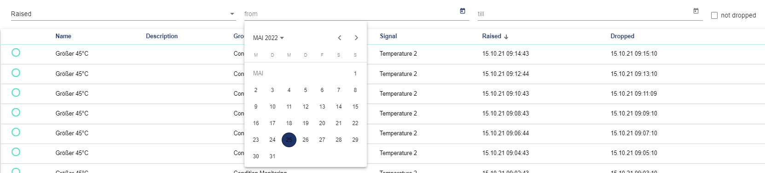The image size is (765, 173).
Task: Sort table by Name column
Action: click(64, 36)
